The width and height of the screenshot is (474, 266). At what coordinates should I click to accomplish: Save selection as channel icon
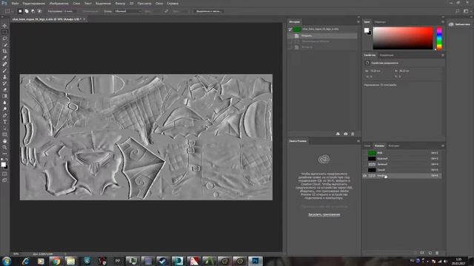coord(422,253)
